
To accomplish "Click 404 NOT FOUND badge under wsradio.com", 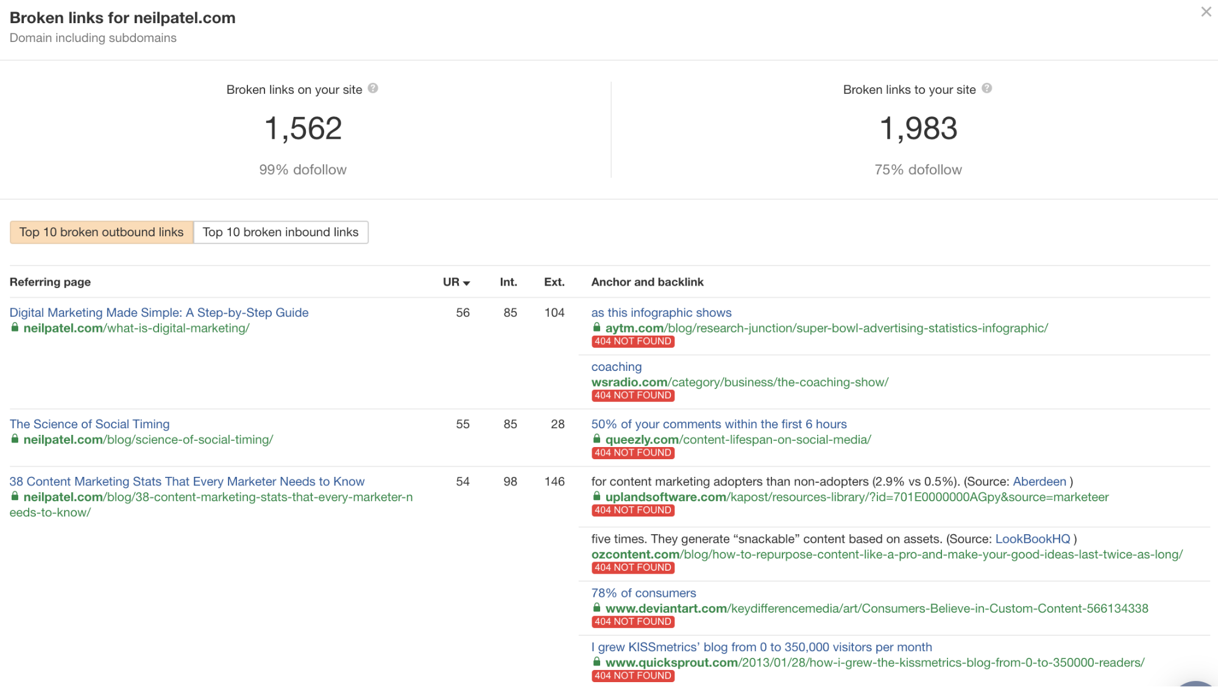I will [632, 396].
